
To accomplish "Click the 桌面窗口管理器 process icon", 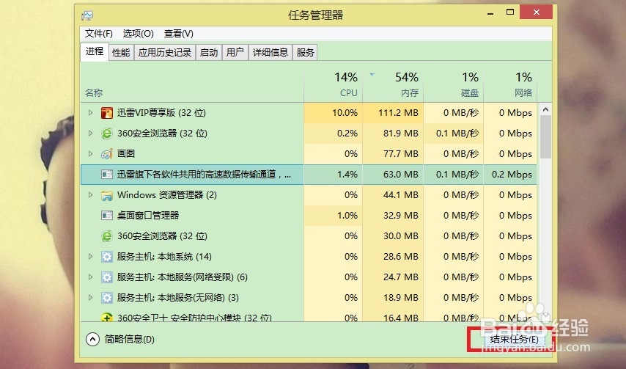I will click(106, 216).
